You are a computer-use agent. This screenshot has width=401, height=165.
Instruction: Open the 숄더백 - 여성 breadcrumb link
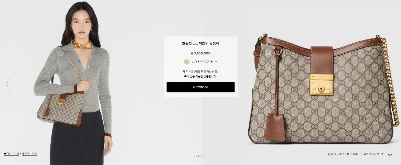point(11,154)
